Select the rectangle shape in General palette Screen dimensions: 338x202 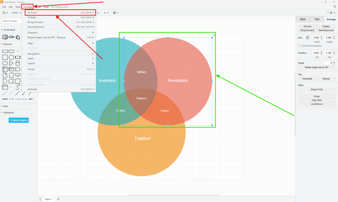pyautogui.click(x=5, y=51)
